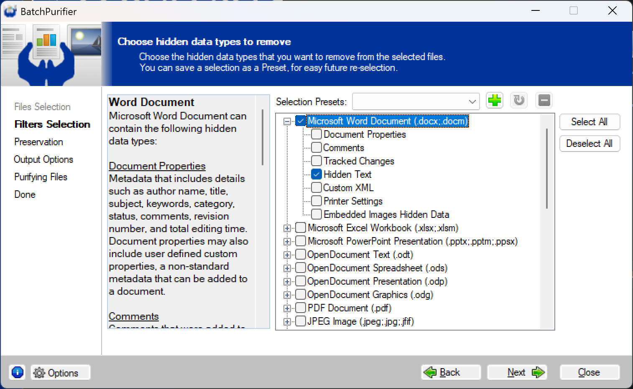633x389 pixels.
Task: Expand the PDF Document node
Action: tap(287, 308)
